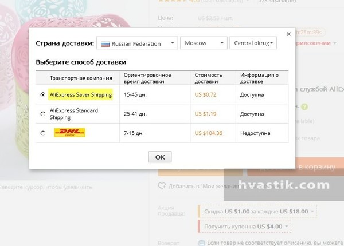The image size is (344, 246).
Task: Click the Ориентировочное время доставки header
Action: (147, 78)
